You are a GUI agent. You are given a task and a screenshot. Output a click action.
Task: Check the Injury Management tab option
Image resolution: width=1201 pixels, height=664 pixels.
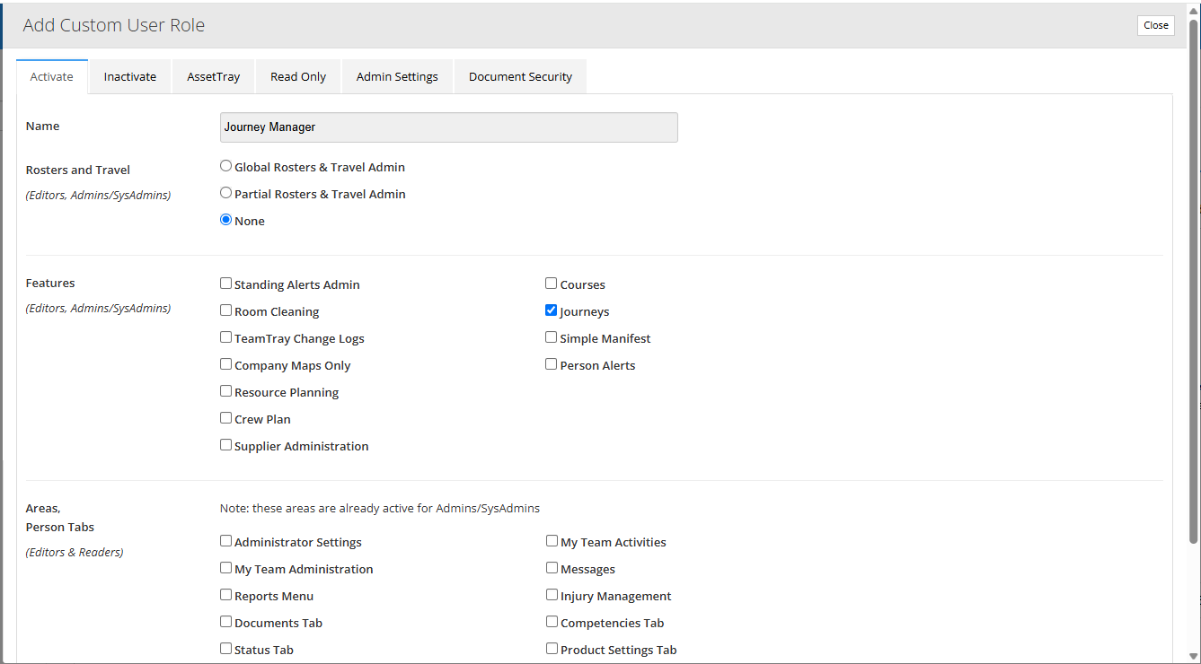pos(551,594)
